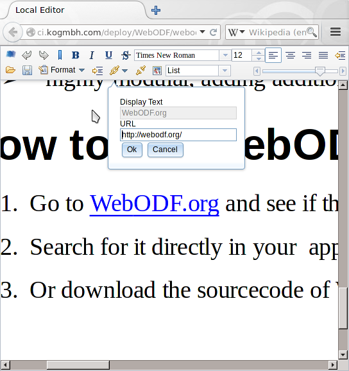Click text 'Search for it directly in your'
Viewport: 349px width, 371px height.
pyautogui.click(x=163, y=247)
